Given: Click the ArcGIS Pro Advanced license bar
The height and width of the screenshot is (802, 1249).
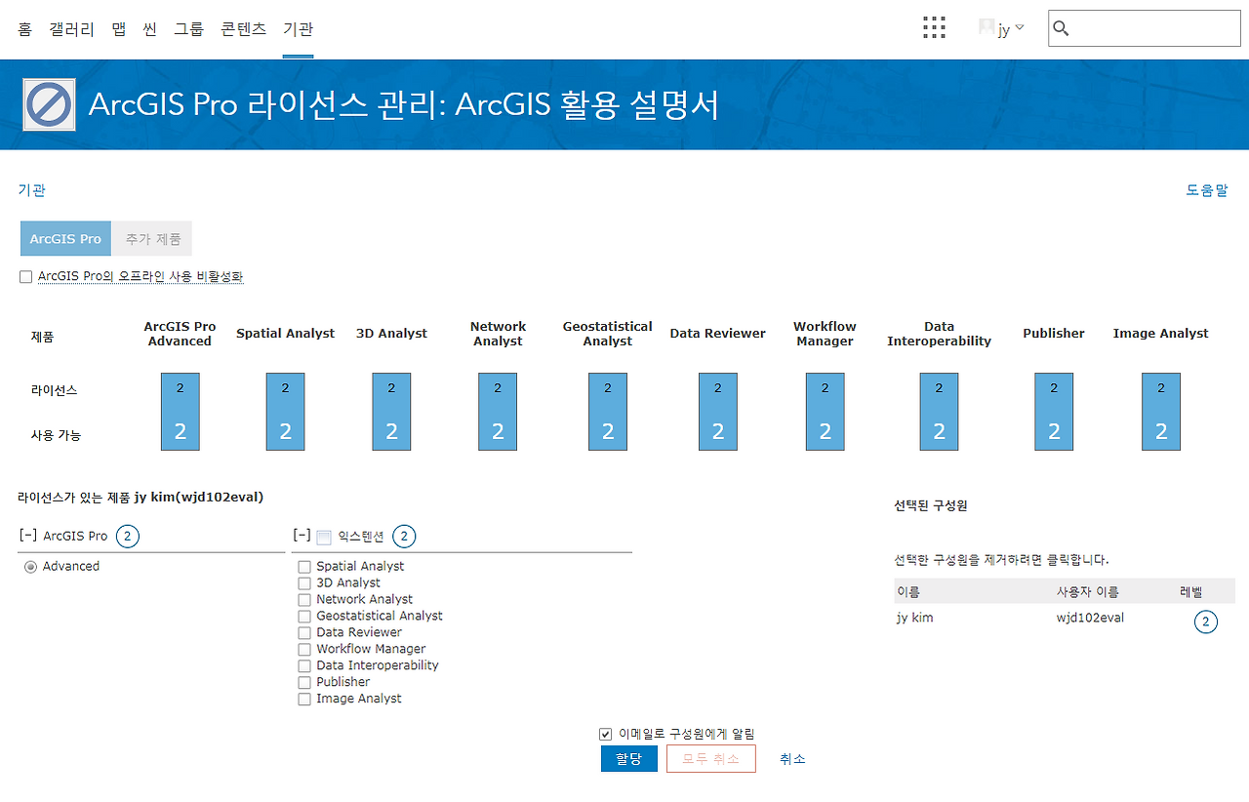Looking at the screenshot, I should [x=181, y=412].
